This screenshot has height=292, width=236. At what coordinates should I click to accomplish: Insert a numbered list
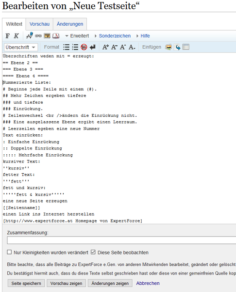(75, 47)
